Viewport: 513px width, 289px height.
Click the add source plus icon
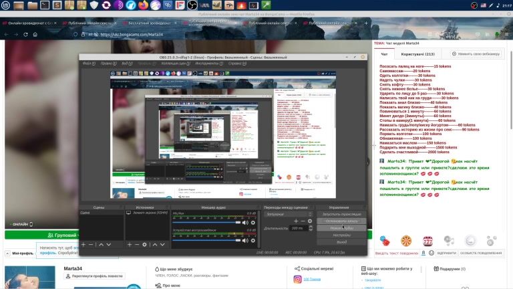click(129, 244)
